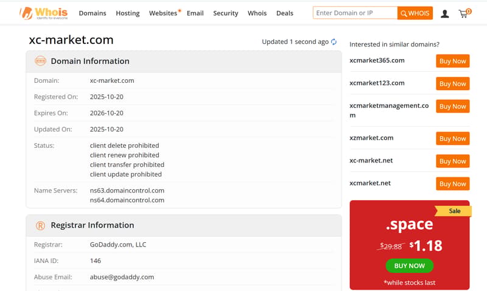Open the user account icon
Screen dimensions: 487x291
(x=445, y=13)
